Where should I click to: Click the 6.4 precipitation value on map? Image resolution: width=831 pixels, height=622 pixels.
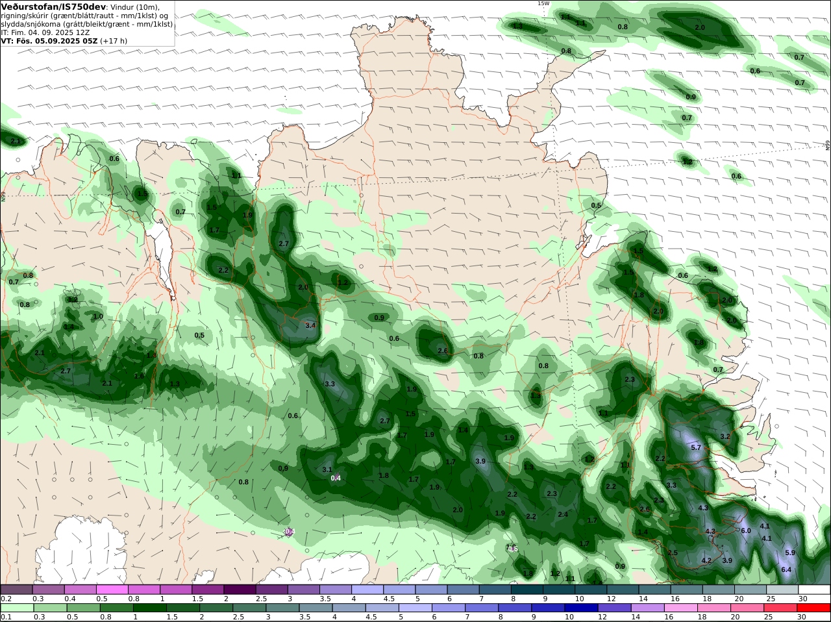tap(786, 569)
